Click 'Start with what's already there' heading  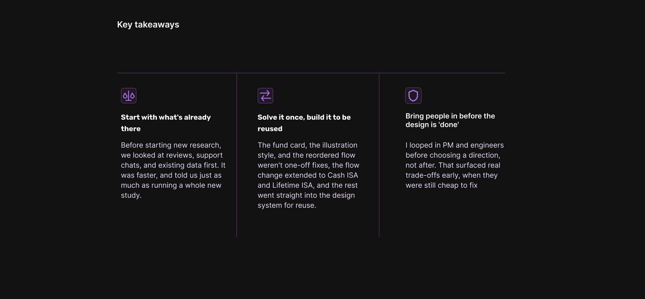coord(166,123)
